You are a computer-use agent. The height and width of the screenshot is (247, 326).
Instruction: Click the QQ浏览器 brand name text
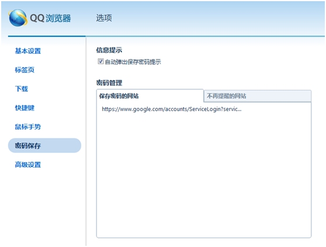pos(50,18)
